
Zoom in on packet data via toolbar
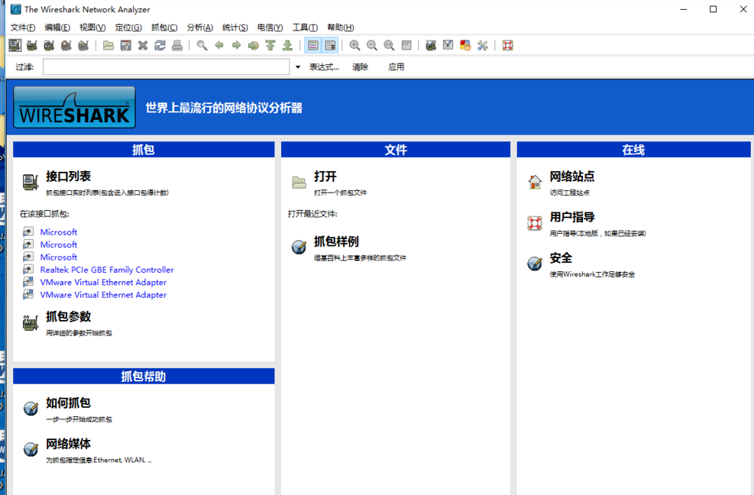[354, 45]
